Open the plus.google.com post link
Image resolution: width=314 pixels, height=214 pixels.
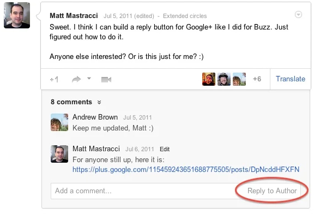point(186,170)
